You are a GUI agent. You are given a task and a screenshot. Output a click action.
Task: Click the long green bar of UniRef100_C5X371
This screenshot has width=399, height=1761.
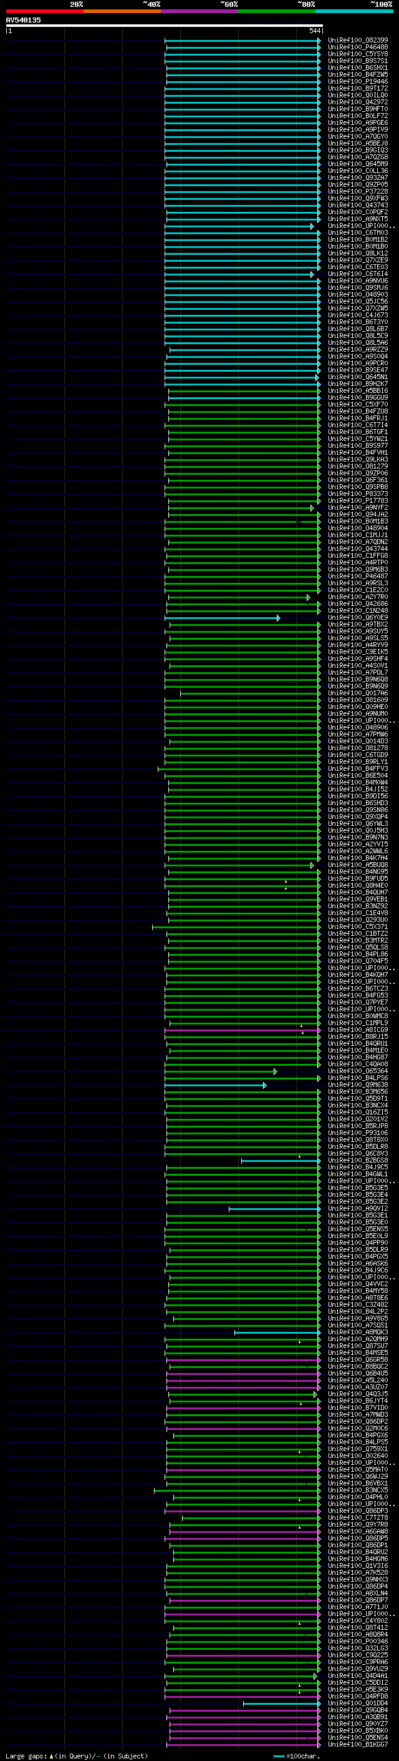236,928
